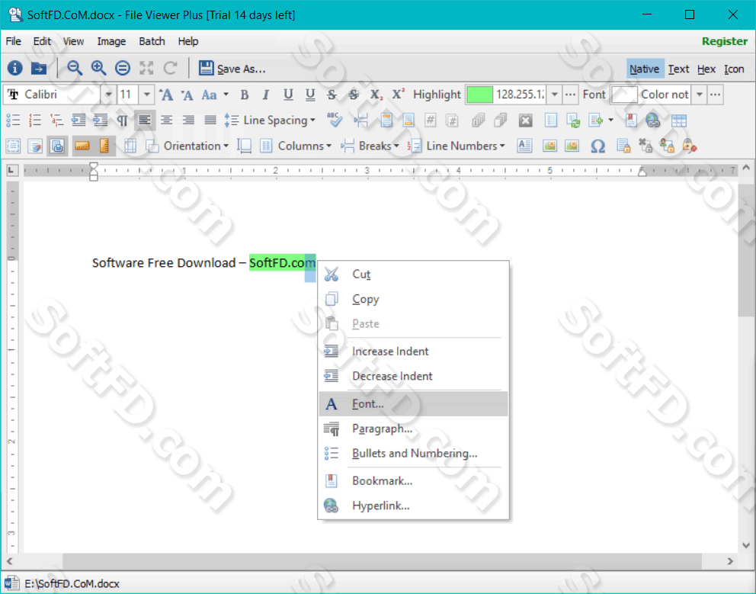
Task: Open the Batch menu
Action: (x=152, y=41)
